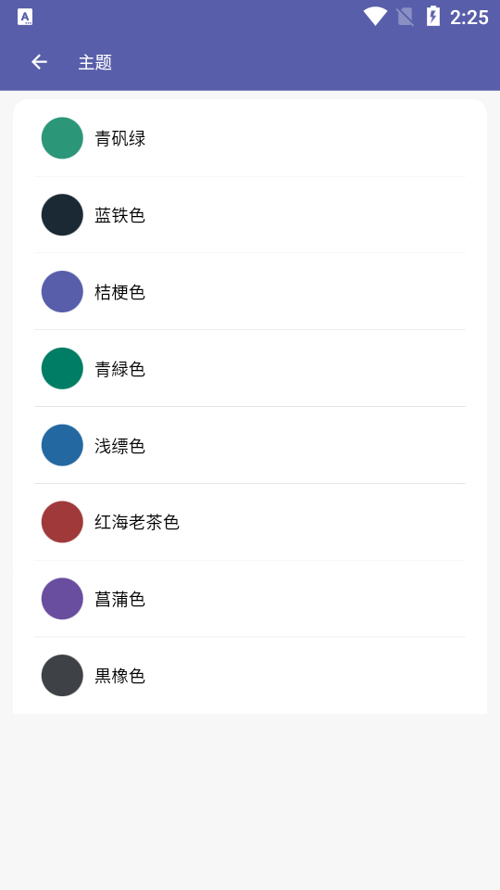This screenshot has height=890, width=500.
Task: Choose the 浅缥色 blue circle
Action: tap(62, 445)
